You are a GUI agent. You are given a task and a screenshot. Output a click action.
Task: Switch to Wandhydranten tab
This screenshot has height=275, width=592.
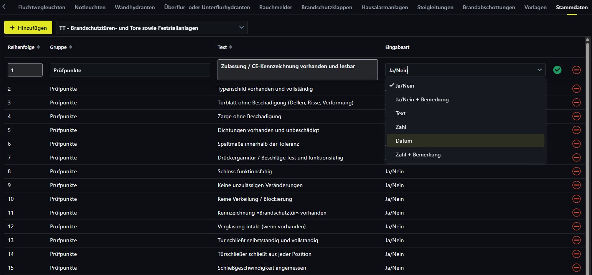click(x=135, y=7)
